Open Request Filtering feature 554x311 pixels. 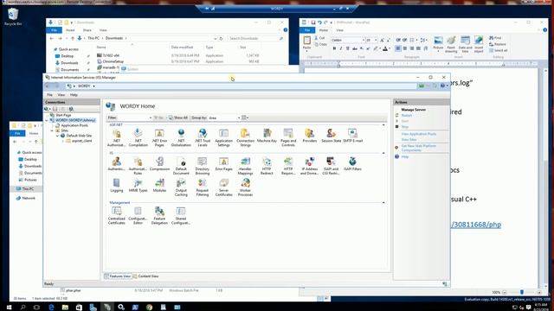click(203, 187)
